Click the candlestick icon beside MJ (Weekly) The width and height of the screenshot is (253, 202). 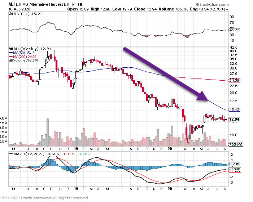coord(11,49)
